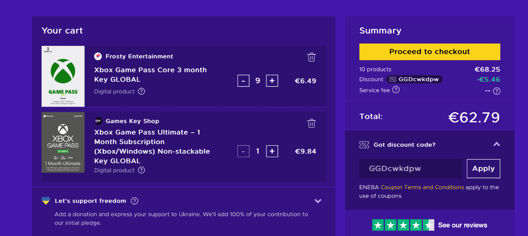The width and height of the screenshot is (528, 236).
Task: Open Digital product help for Game Pass Core
Action: pos(142,91)
